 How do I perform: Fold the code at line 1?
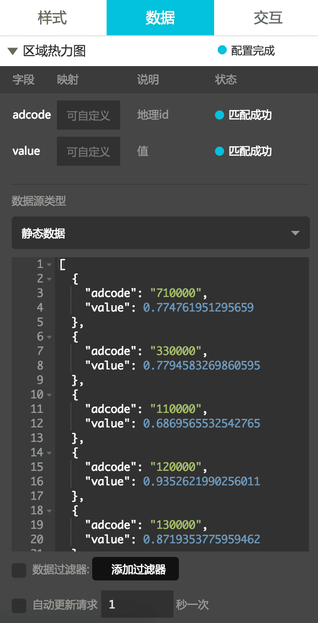[49, 264]
